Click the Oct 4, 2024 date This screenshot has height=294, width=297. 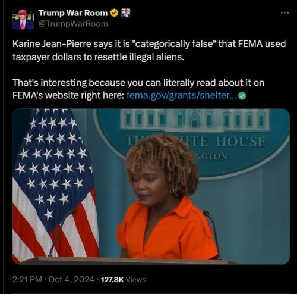[71, 280]
